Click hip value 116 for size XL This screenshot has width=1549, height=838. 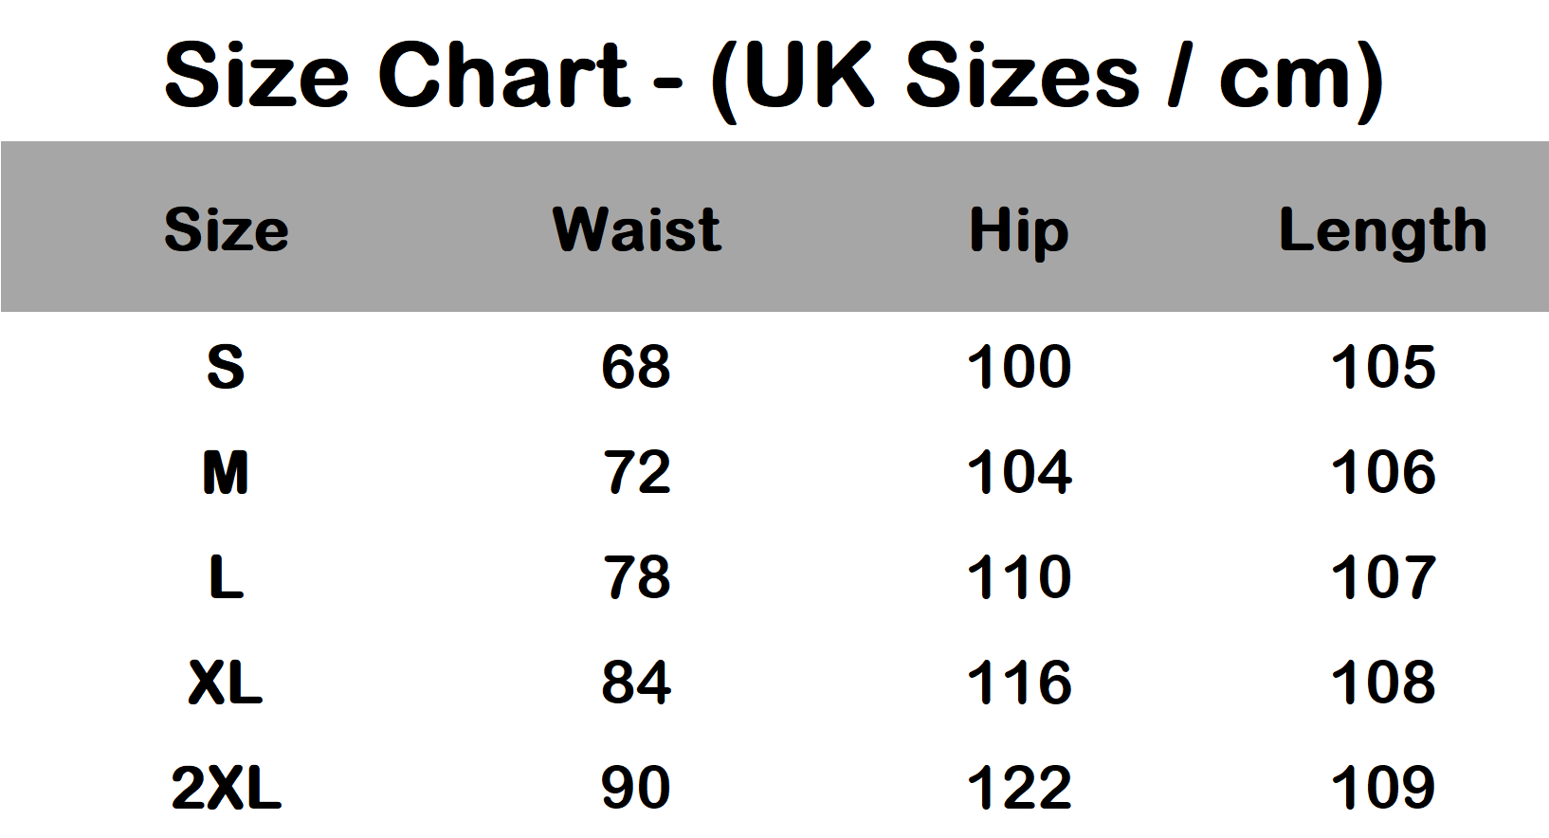tap(1019, 683)
